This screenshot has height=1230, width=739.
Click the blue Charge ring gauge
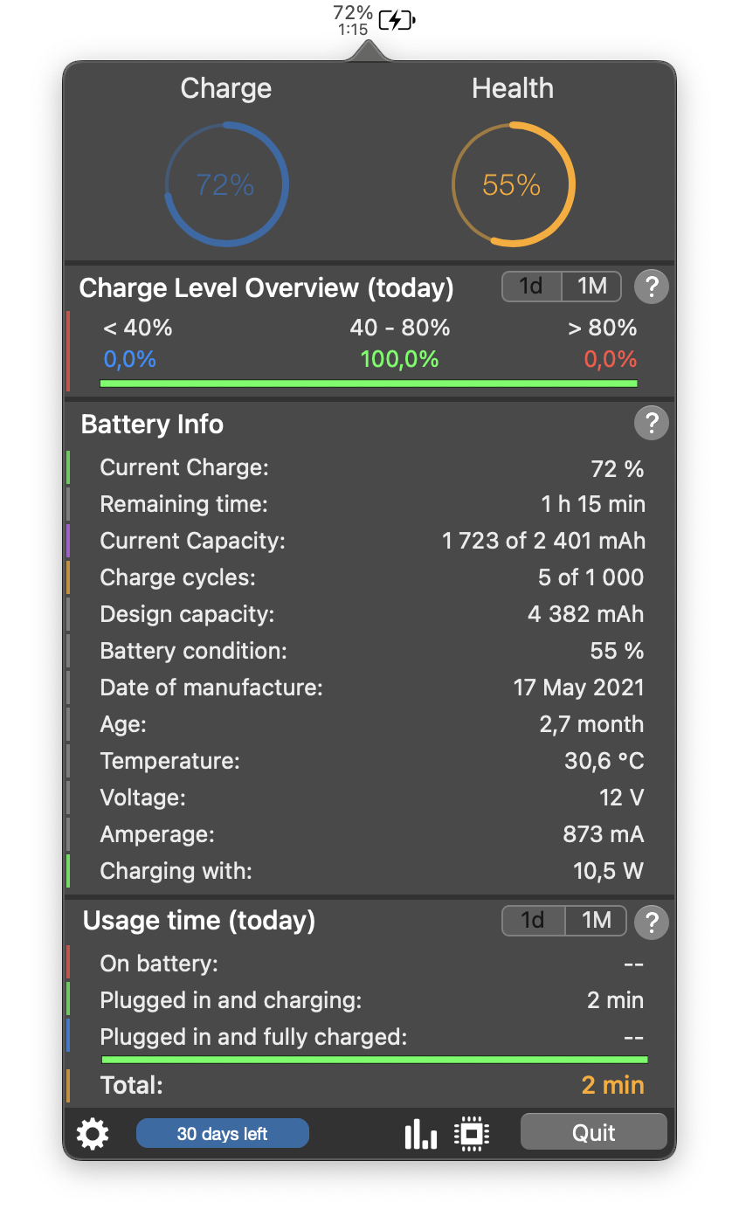(x=226, y=184)
